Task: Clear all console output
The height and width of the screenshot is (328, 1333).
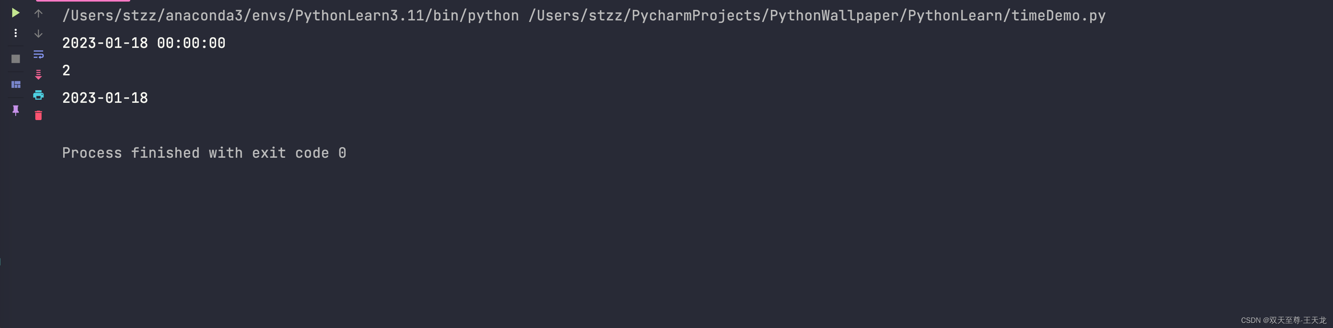Action: [x=38, y=115]
